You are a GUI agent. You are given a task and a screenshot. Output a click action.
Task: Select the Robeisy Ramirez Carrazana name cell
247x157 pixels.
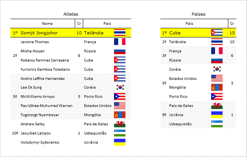pyautogui.click(x=45, y=60)
